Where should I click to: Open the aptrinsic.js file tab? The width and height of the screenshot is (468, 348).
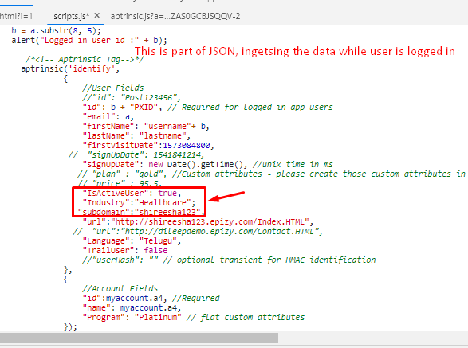(x=175, y=16)
